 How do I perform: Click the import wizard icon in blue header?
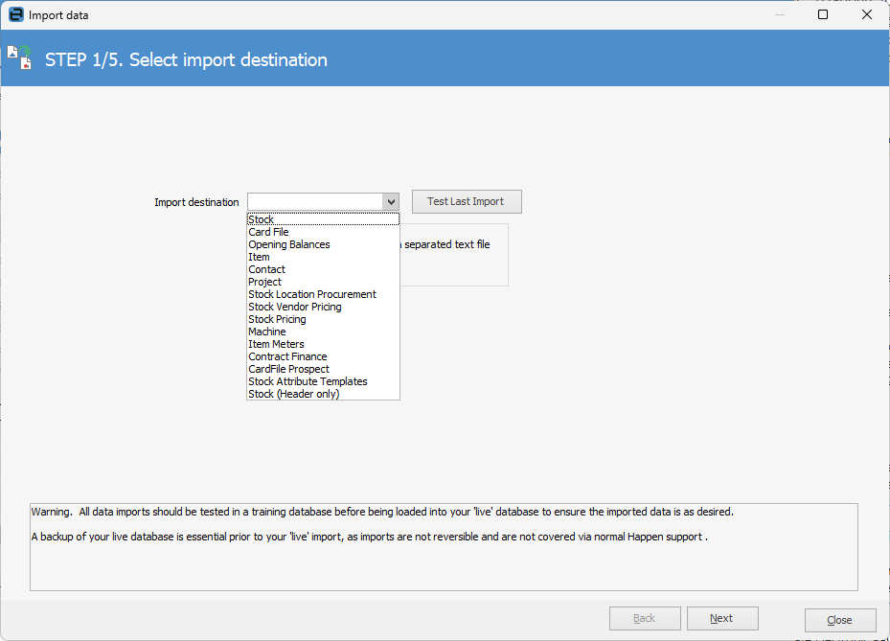click(x=20, y=59)
